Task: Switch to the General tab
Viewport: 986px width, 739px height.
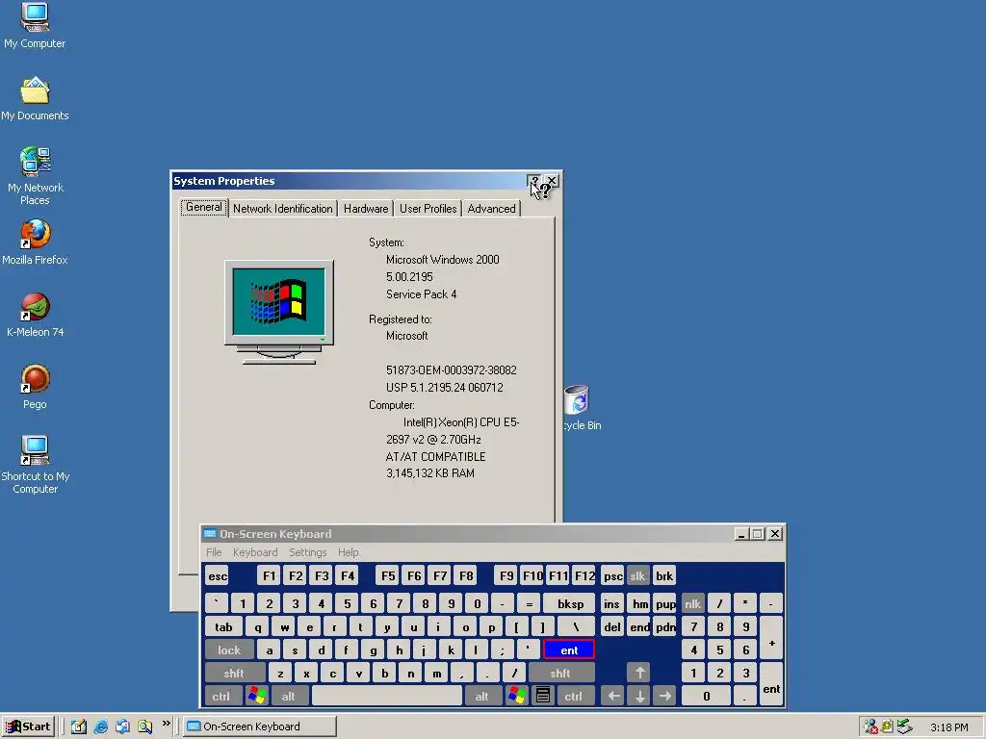Action: point(204,207)
